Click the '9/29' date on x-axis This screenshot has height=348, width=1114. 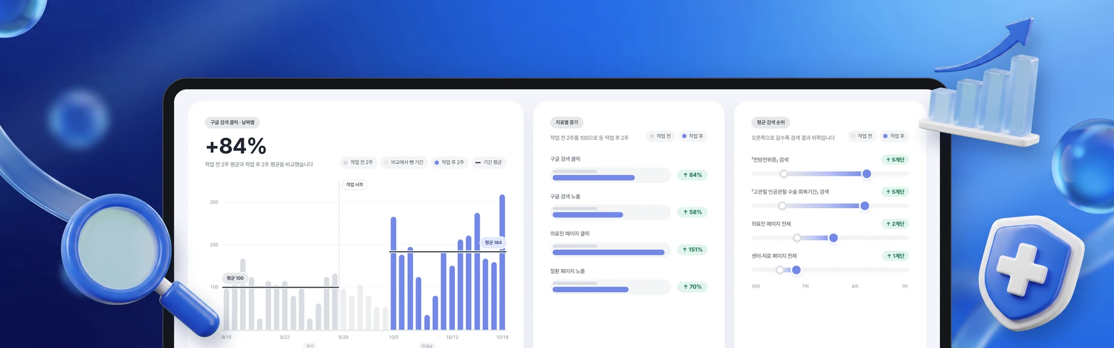point(343,337)
